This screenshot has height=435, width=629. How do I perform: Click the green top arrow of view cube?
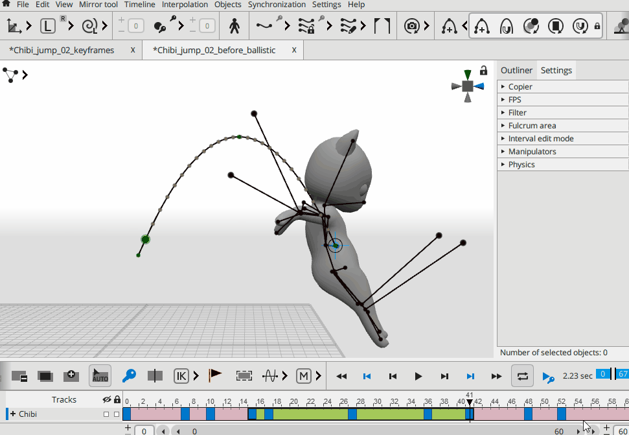click(x=468, y=75)
